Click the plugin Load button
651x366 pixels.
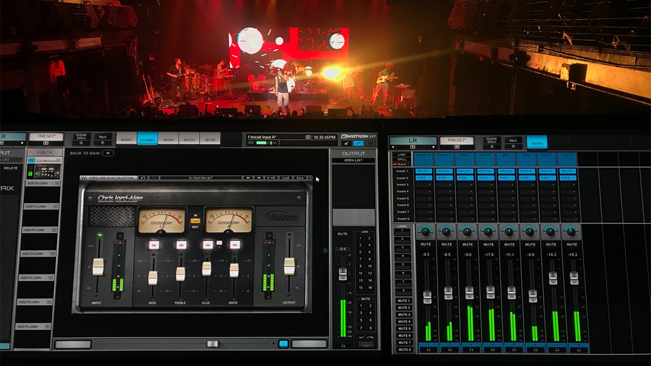(x=285, y=178)
